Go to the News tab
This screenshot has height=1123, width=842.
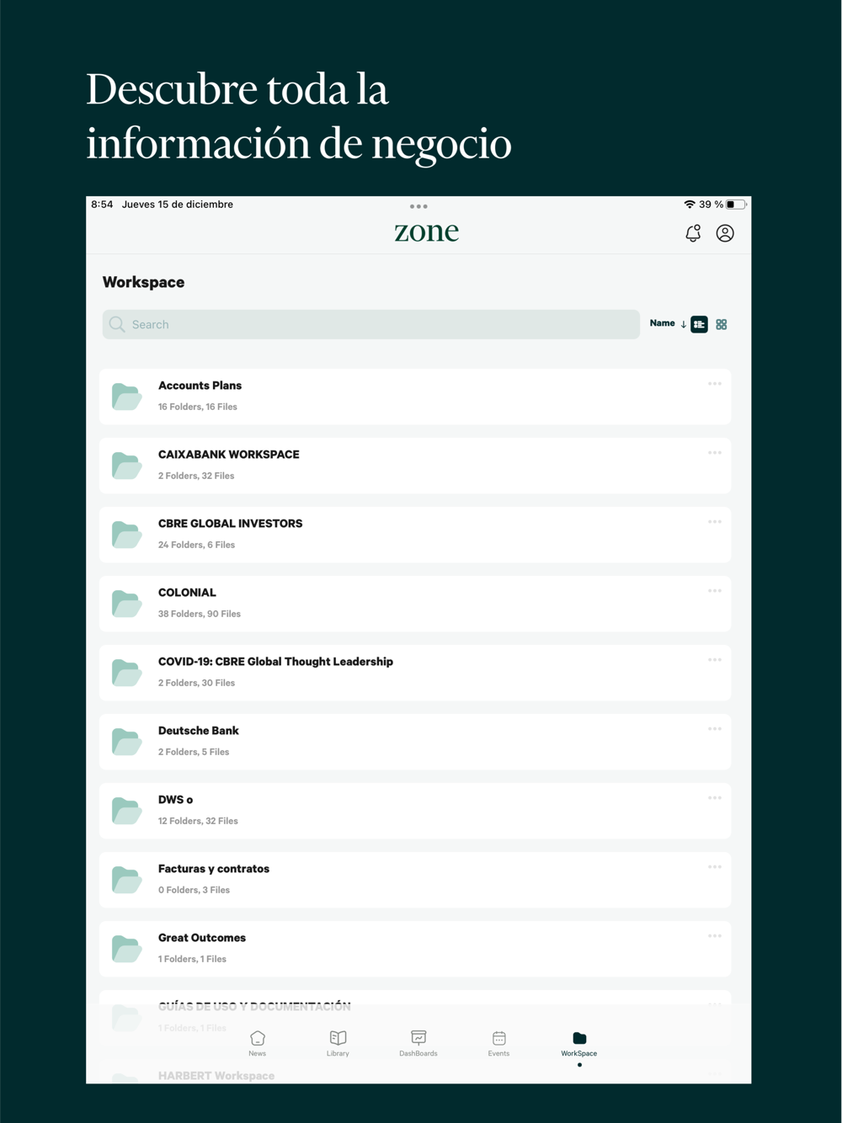tap(258, 1044)
